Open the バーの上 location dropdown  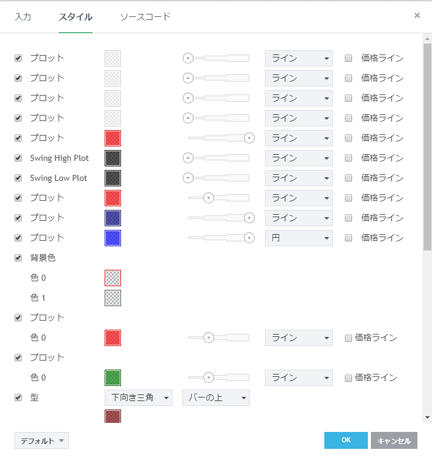pos(216,397)
